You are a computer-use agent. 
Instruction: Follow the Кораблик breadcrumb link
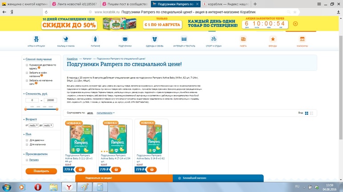coord(72,59)
